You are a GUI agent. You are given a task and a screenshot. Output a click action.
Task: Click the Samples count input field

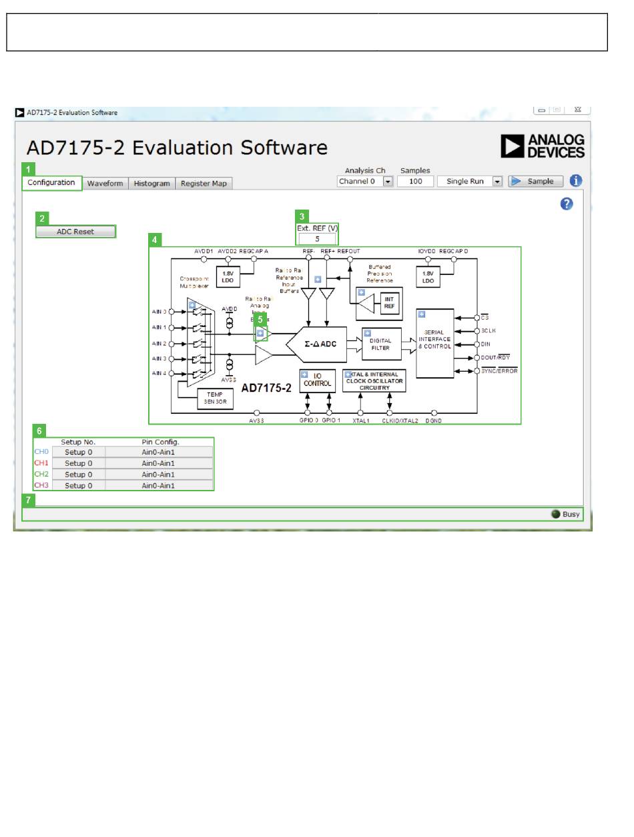(415, 182)
